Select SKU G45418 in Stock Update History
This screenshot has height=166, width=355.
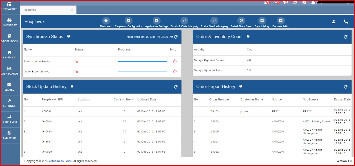pos(47,132)
